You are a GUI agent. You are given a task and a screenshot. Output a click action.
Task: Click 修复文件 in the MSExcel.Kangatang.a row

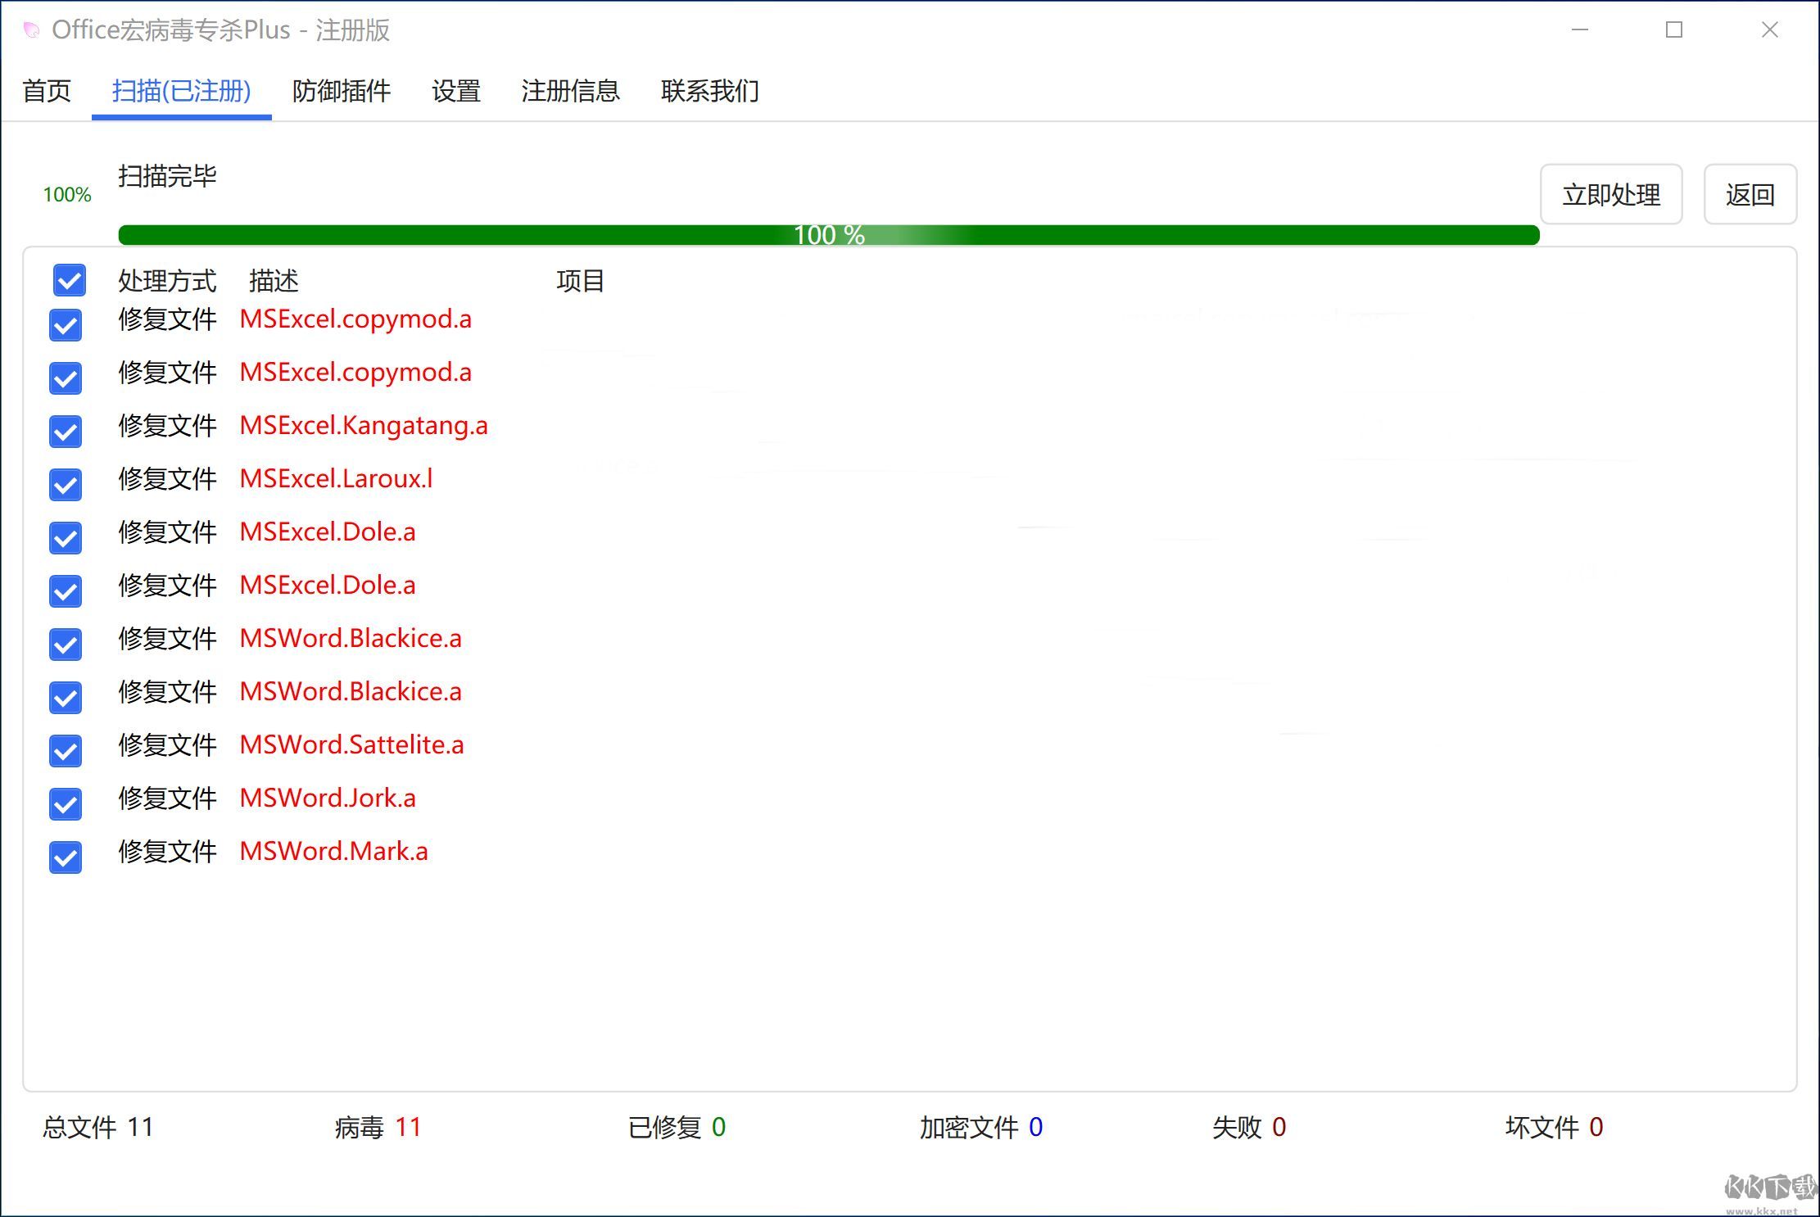pos(167,426)
